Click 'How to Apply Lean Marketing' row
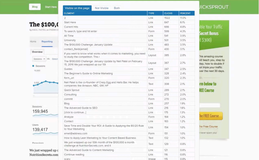 (129, 138)
